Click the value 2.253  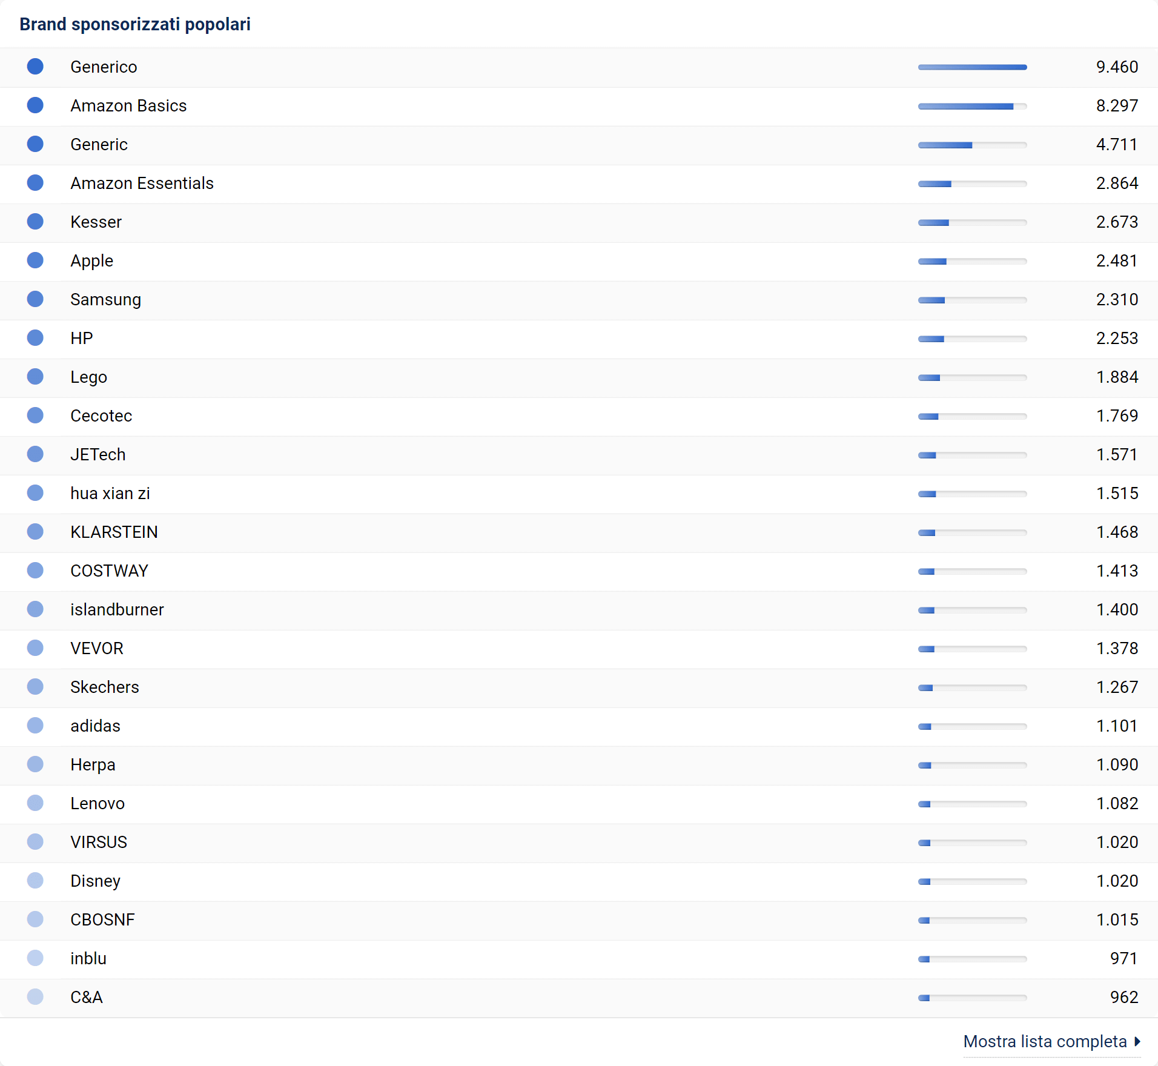[x=1117, y=338]
